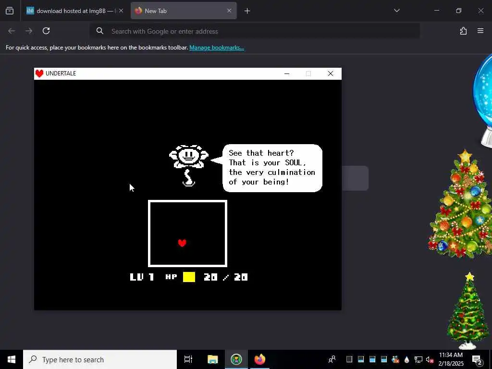Click the red heart icon in UNDERTALE title bar
This screenshot has height=369, width=492.
pyautogui.click(x=39, y=74)
